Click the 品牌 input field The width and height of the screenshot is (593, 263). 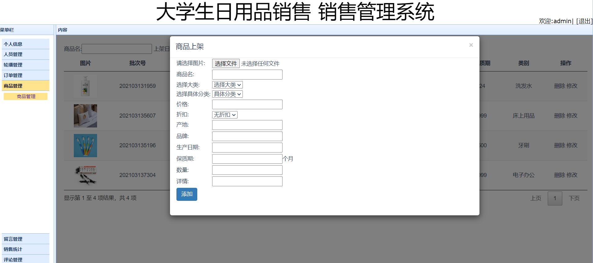tap(247, 136)
